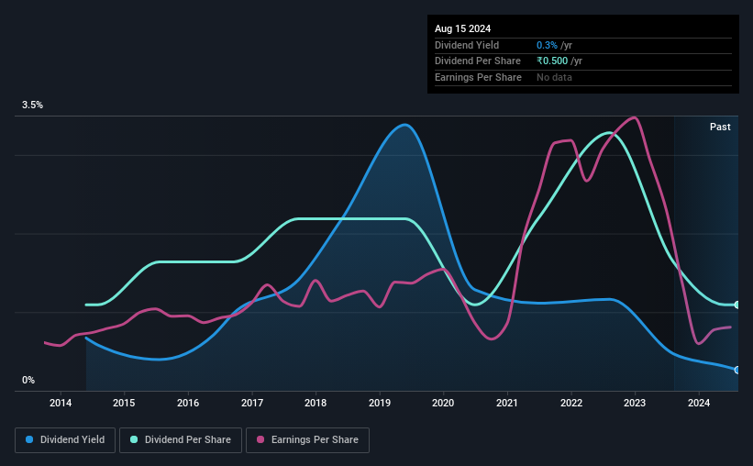Click the Aug 15 2024 tooltip date

(462, 28)
